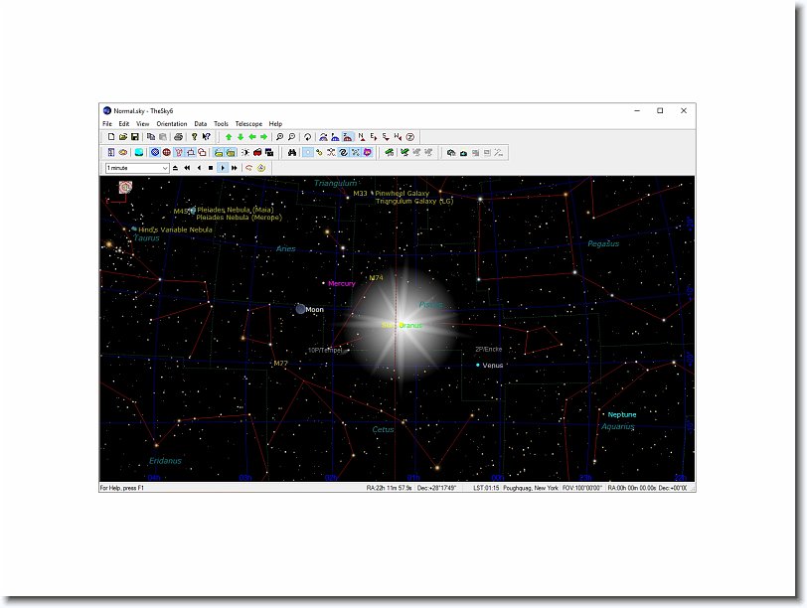Select the Mercury label on the chart
Viewport: 807px width, 608px height.
(x=342, y=283)
